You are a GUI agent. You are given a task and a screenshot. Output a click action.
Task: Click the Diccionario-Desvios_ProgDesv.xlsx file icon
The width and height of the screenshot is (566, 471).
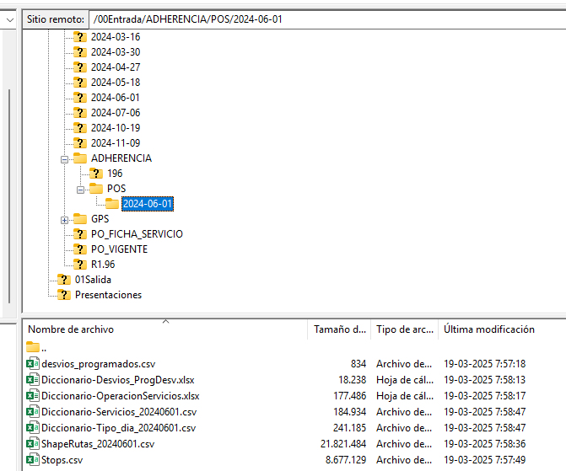pyautogui.click(x=33, y=379)
